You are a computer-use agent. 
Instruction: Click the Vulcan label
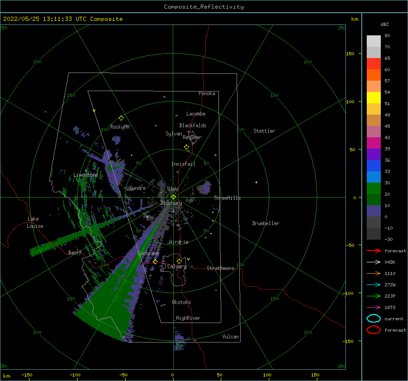coord(231,337)
